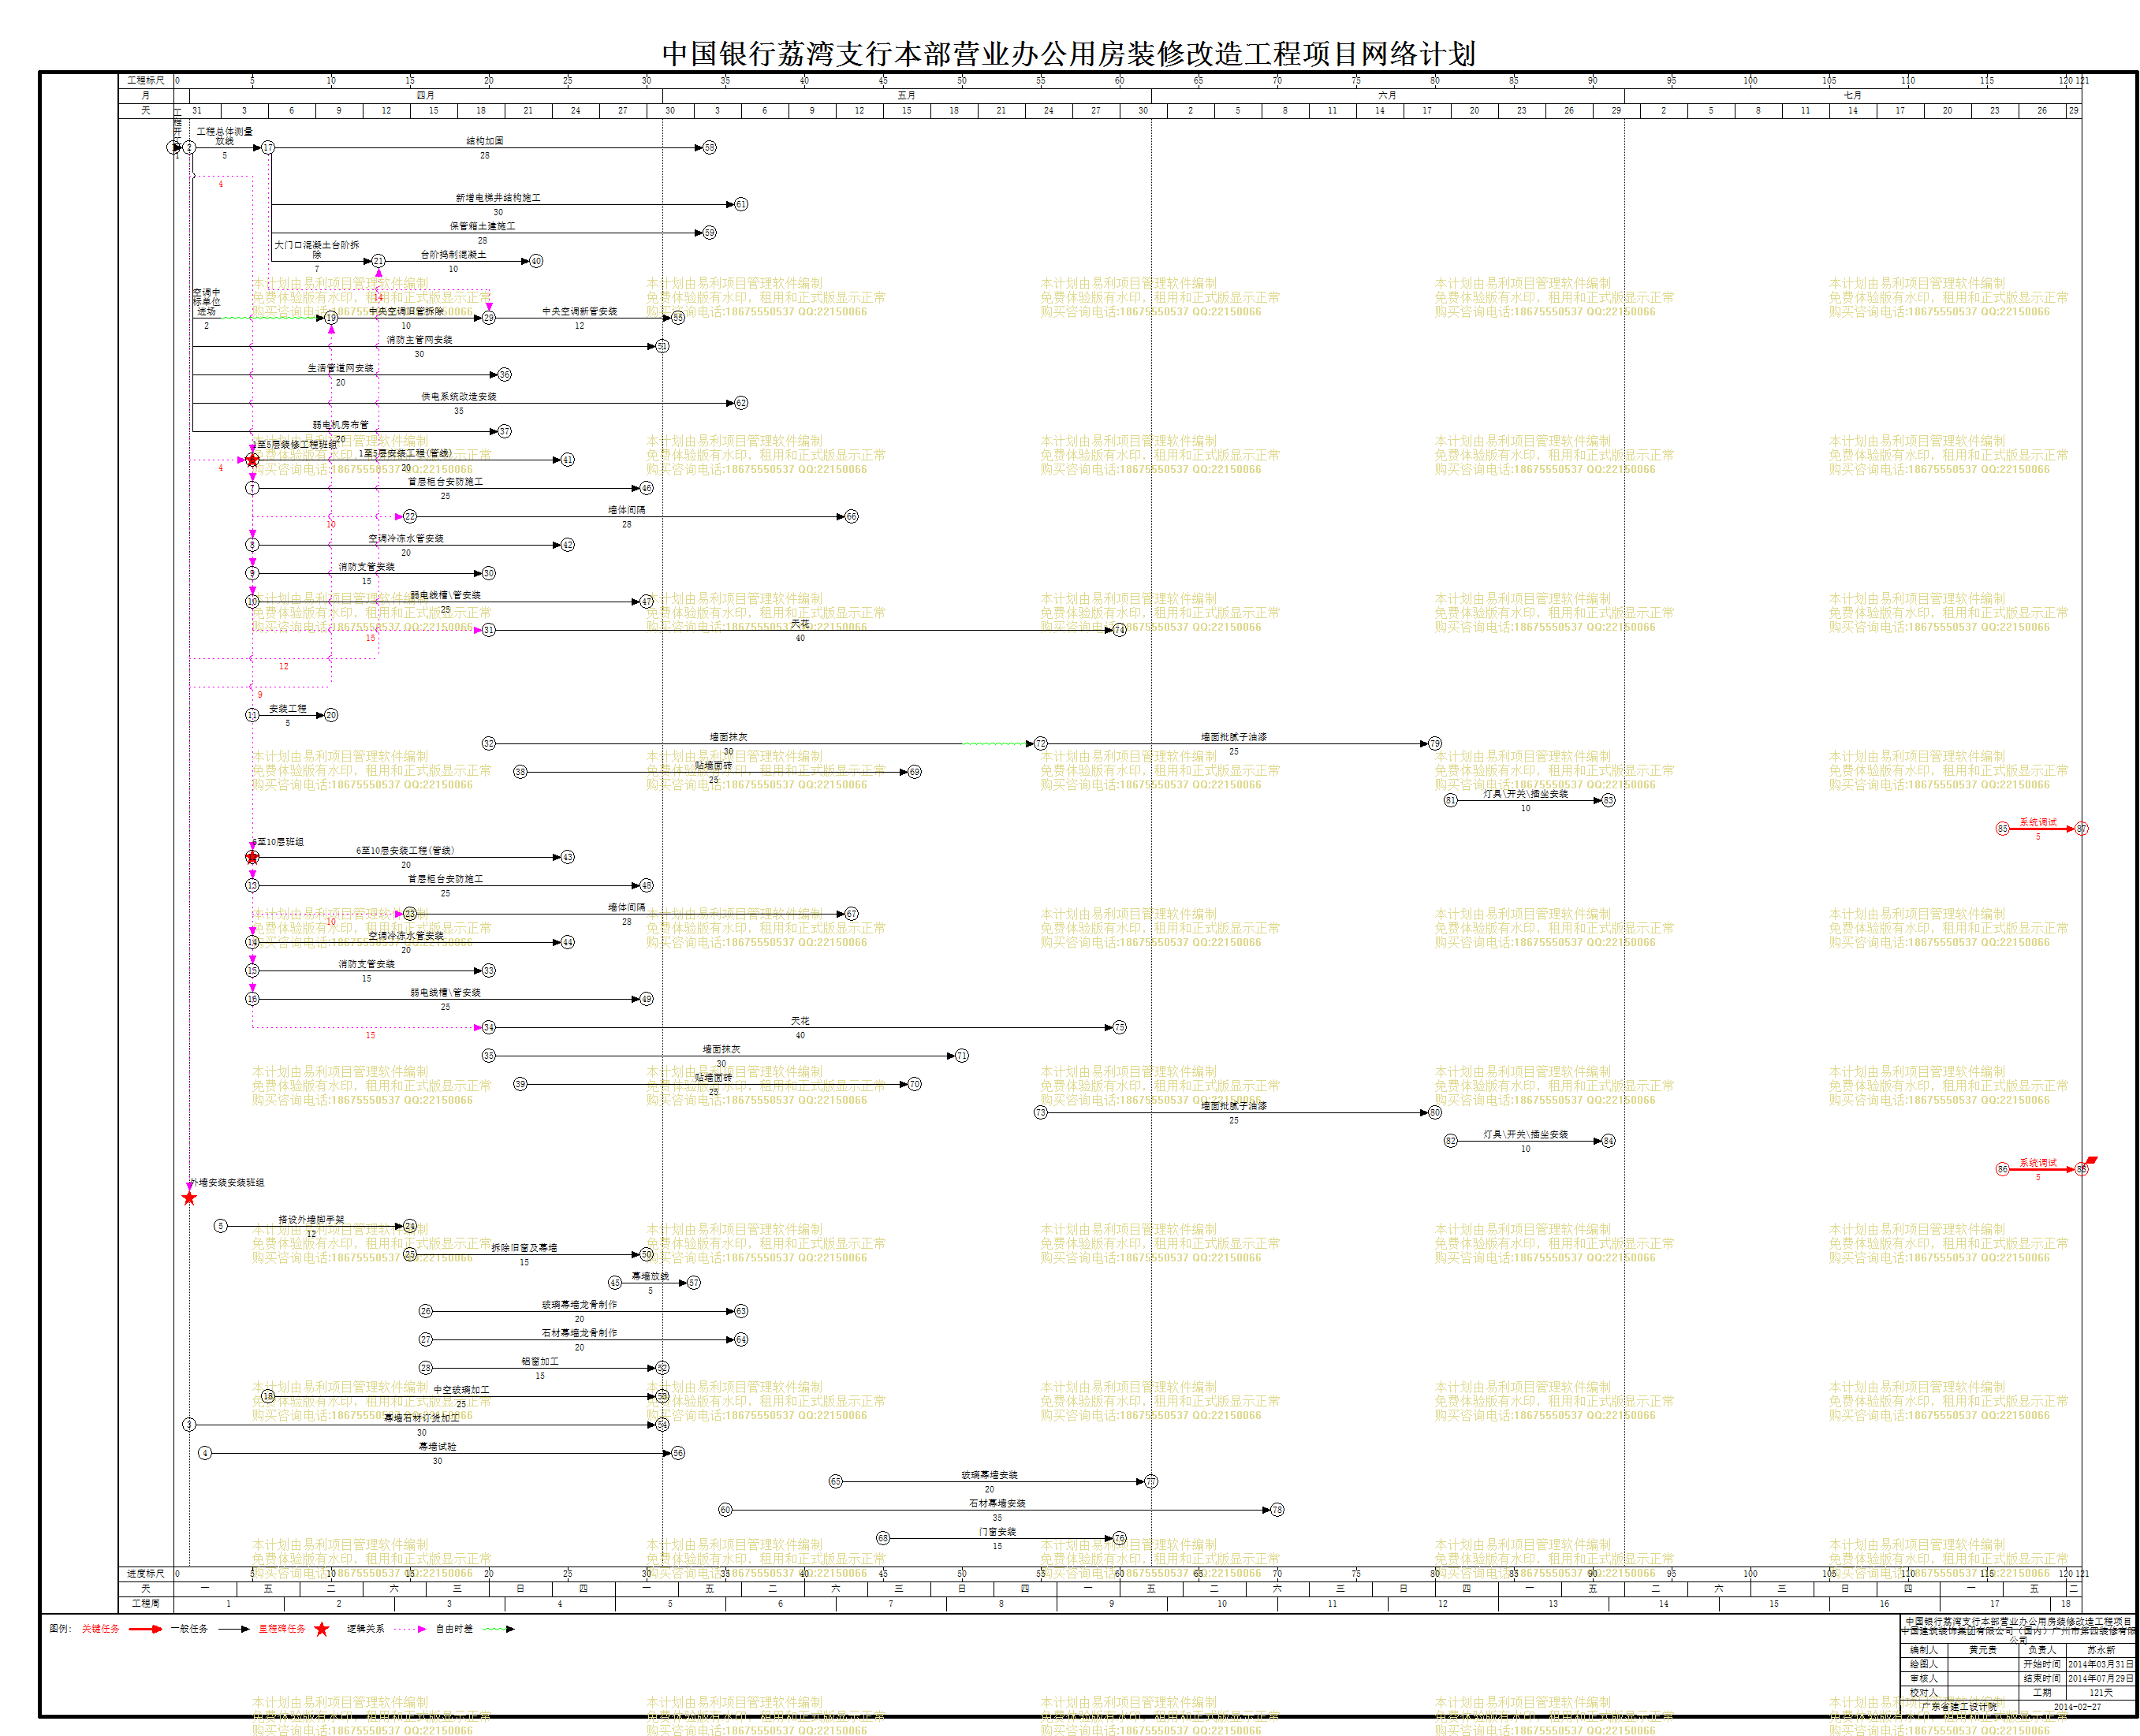Click the 工期 value 121天 in the title block
The height and width of the screenshot is (1736, 2140).
tap(2101, 1693)
